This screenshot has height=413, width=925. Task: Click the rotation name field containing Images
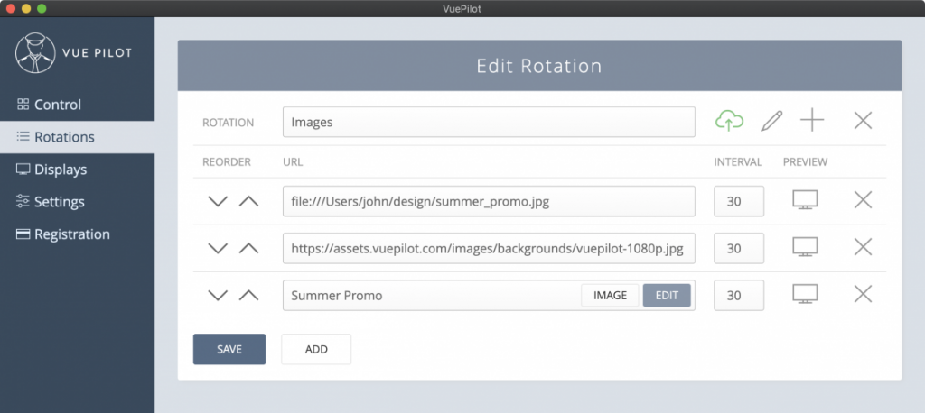click(488, 122)
